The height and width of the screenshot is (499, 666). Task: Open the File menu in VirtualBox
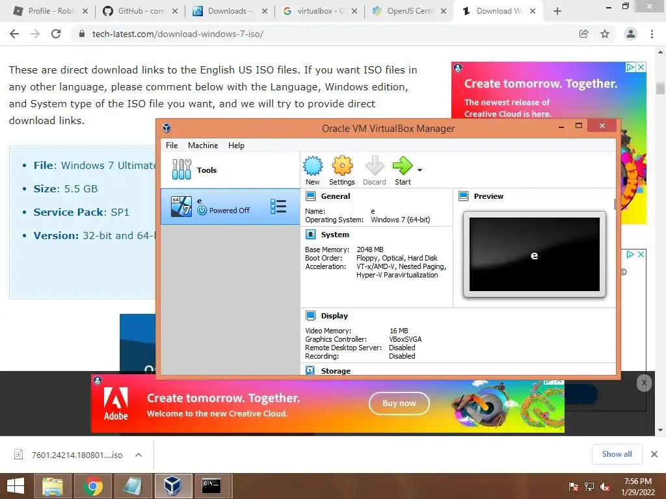[172, 145]
